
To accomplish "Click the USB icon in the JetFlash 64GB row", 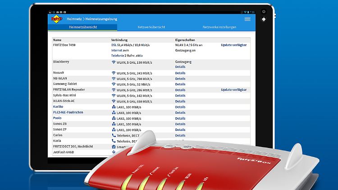I will click(114, 152).
